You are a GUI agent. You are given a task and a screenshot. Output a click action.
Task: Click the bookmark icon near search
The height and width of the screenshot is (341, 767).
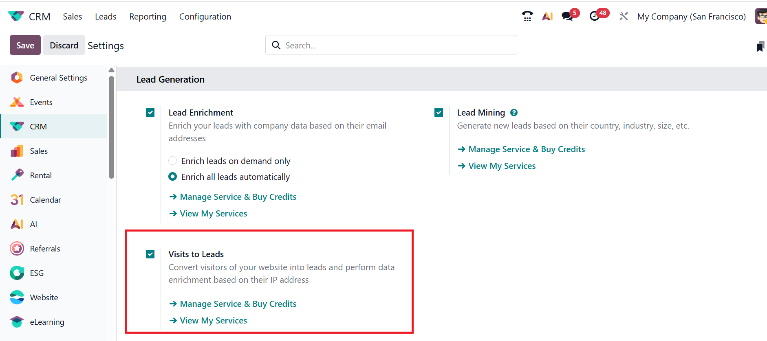760,46
